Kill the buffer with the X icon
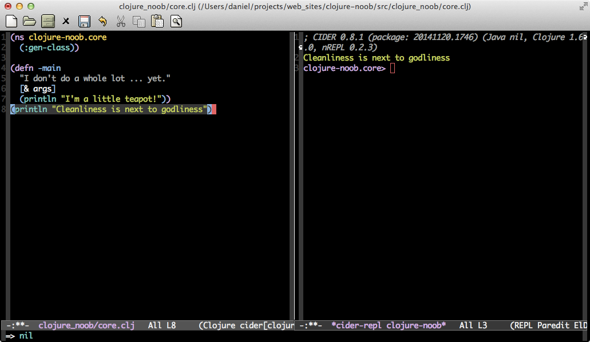Image resolution: width=590 pixels, height=342 pixels. pos(66,22)
